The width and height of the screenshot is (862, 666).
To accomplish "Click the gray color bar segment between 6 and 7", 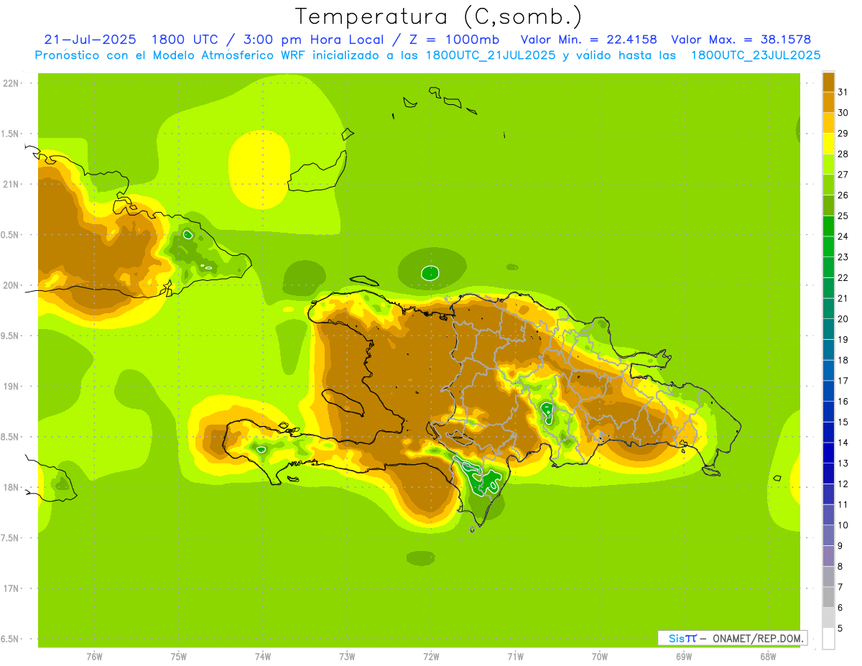I will click(828, 597).
